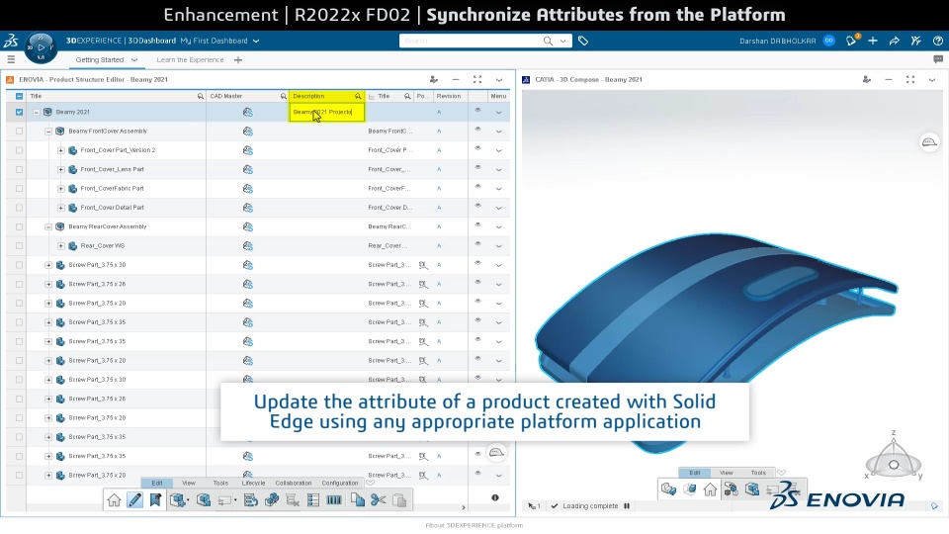Open Getting Started tab dropdown arrow
Screen dimensions: 949x534
pos(134,60)
